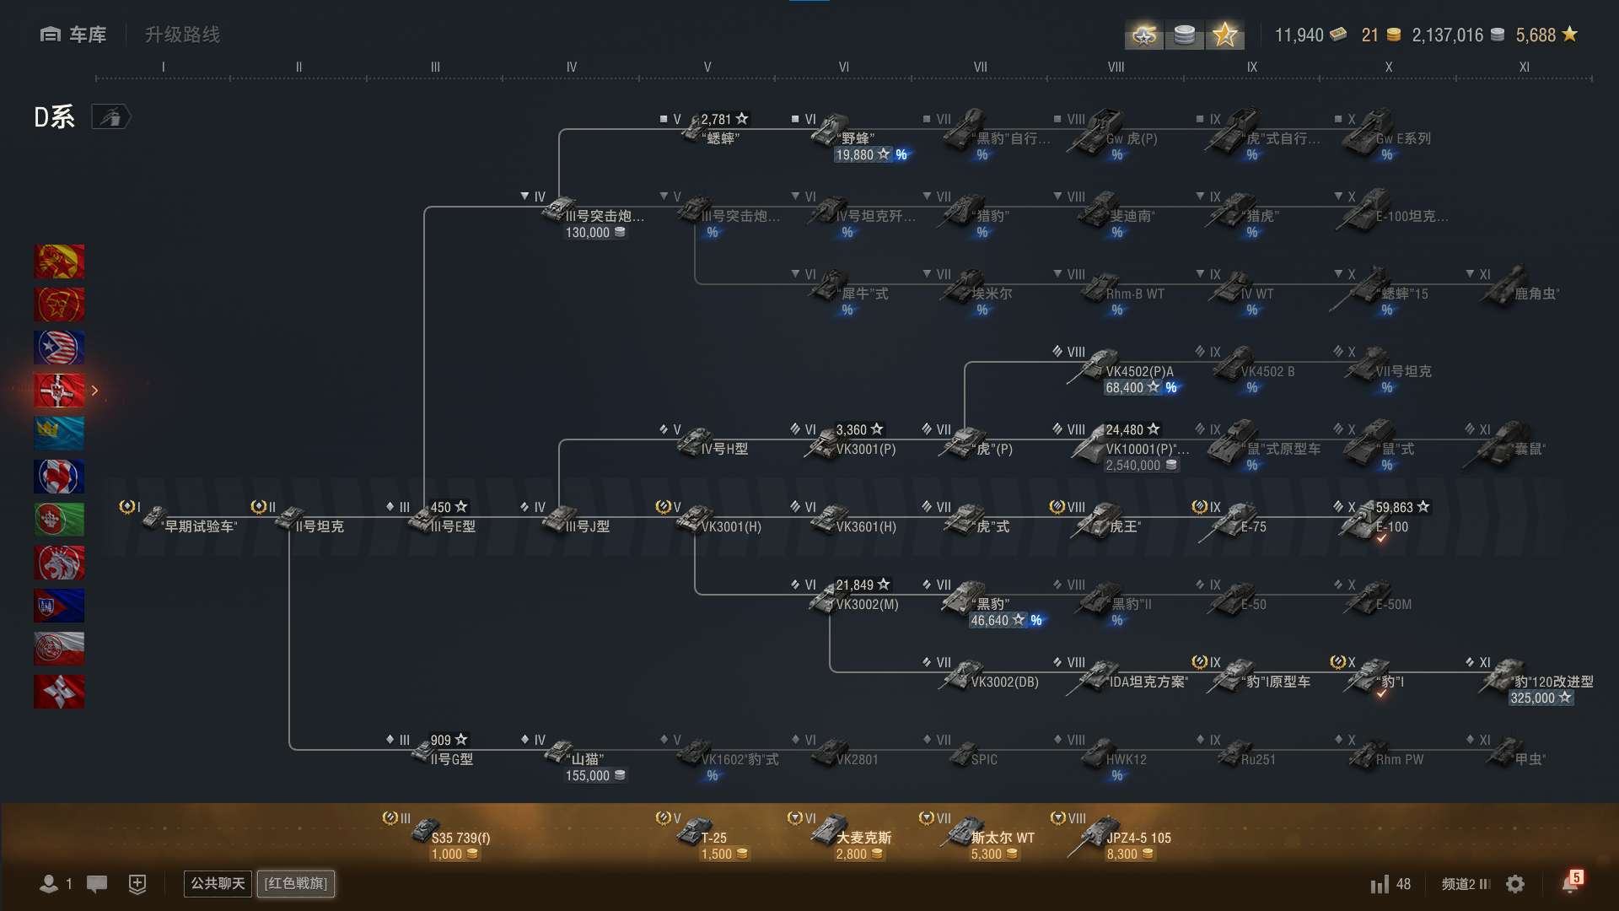Switch to the 公共聊天 chat tab

218,883
